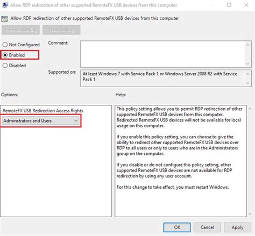
Task: Click the Previous Setting button
Action: [20, 30]
